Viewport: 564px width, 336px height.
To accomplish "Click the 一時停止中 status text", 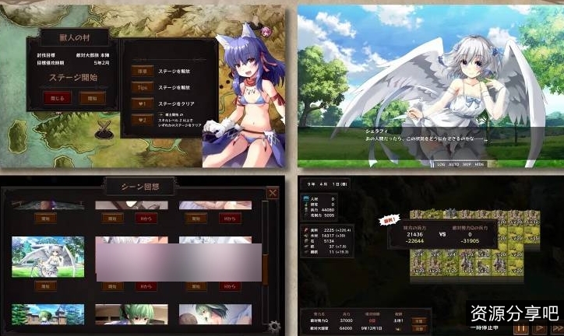I will [484, 328].
